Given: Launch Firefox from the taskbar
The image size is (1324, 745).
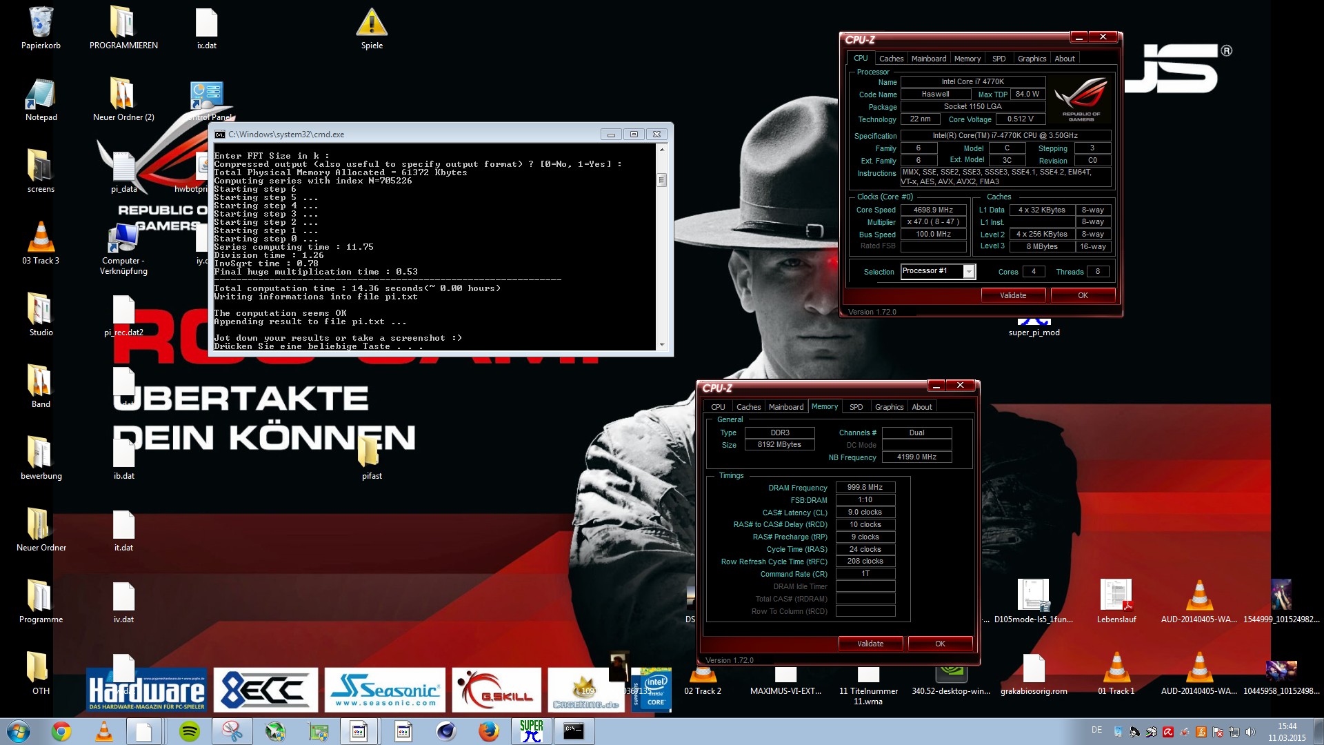Looking at the screenshot, I should [489, 731].
